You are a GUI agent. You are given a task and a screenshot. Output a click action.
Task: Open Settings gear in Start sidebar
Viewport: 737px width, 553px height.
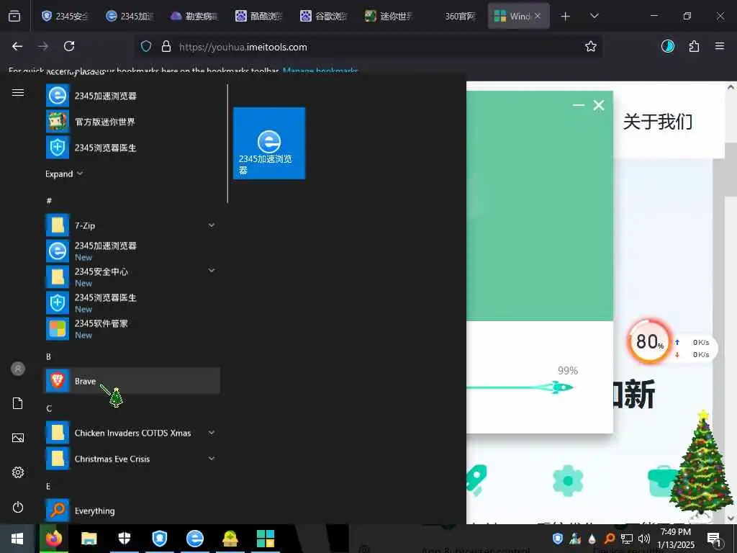(18, 472)
